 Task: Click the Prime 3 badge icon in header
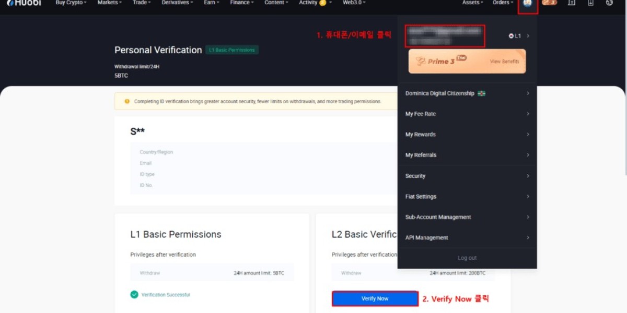pos(549,3)
